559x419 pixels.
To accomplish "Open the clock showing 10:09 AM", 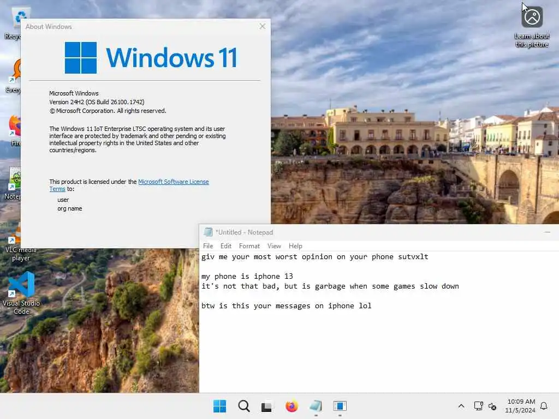I will 520,406.
